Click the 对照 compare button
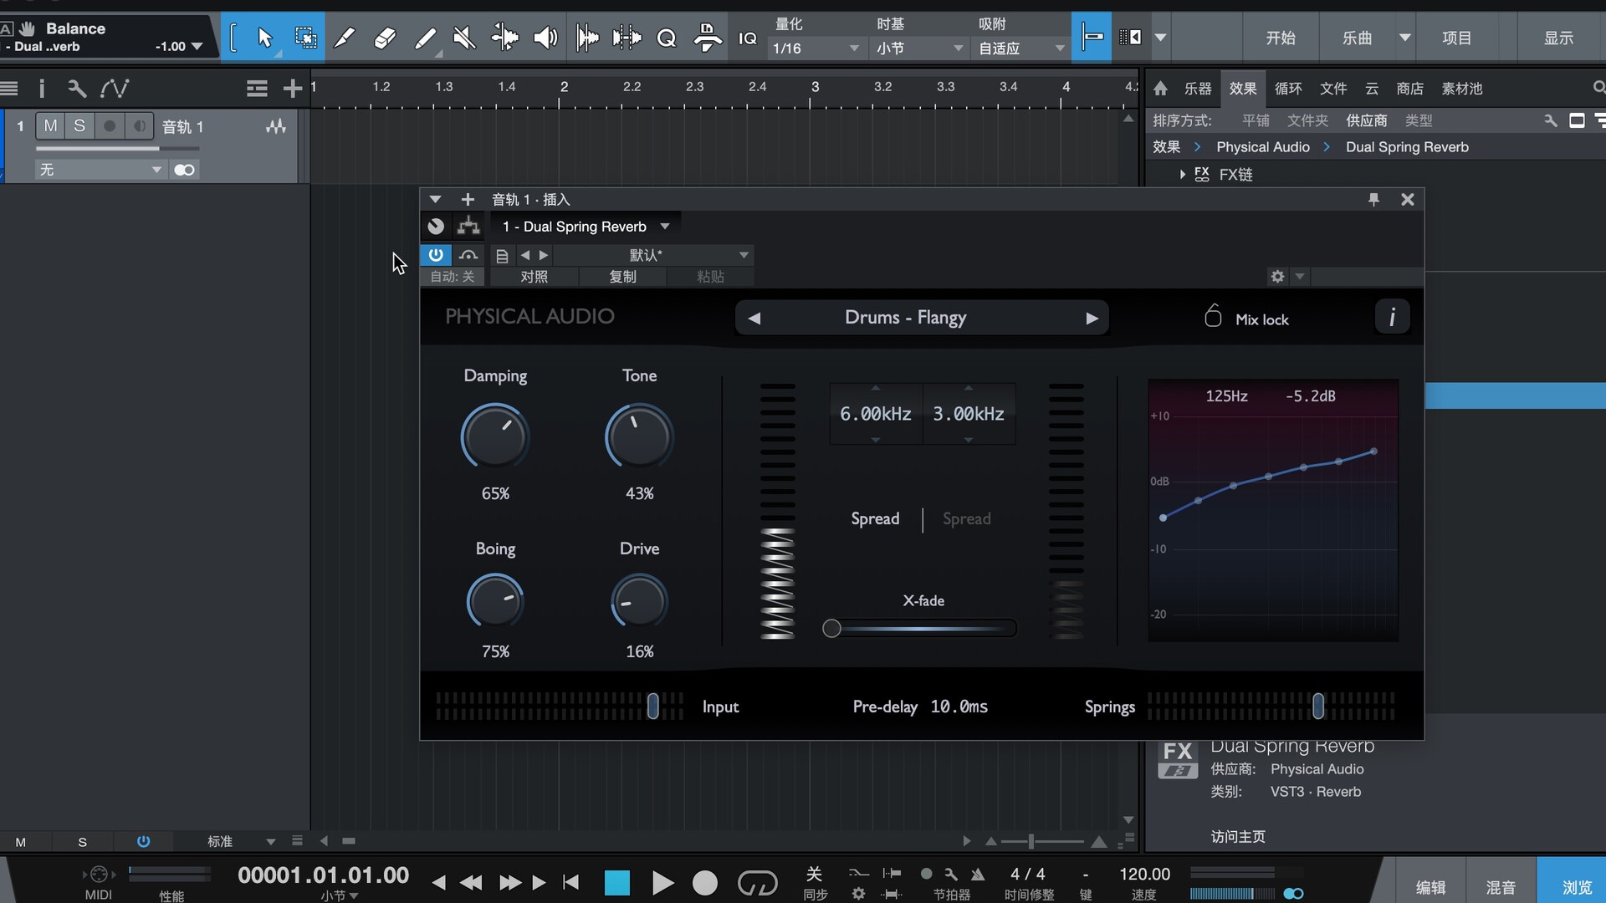1606x903 pixels. click(x=534, y=277)
